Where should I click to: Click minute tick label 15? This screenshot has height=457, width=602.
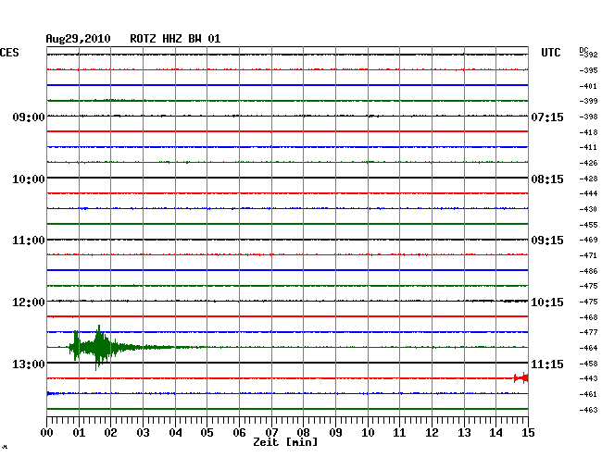(x=528, y=433)
